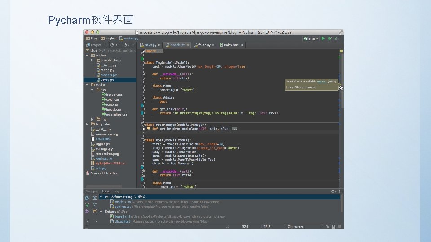
Task: Start debugging with the bug icon
Action: tap(330, 39)
